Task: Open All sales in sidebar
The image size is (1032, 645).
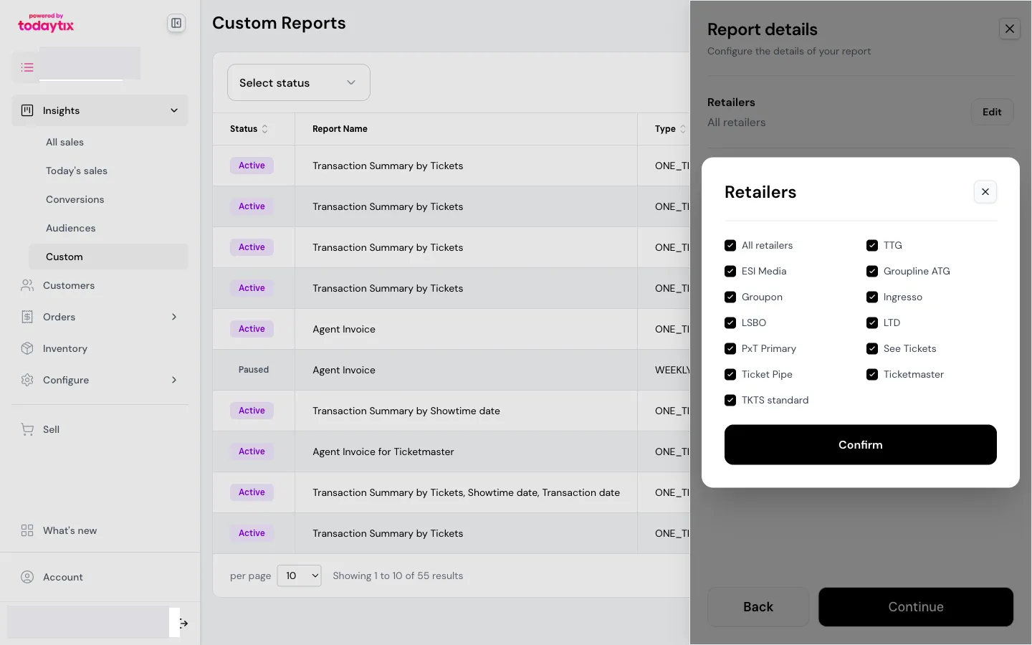Action: point(64,142)
